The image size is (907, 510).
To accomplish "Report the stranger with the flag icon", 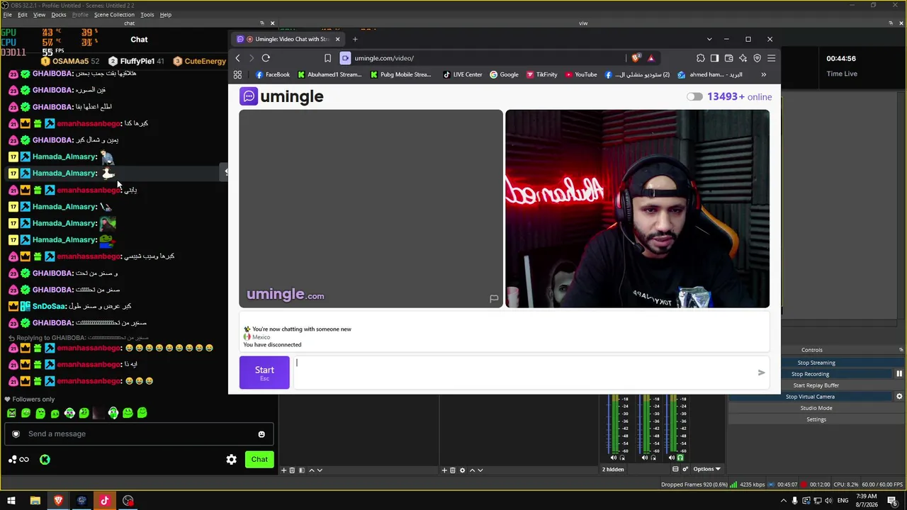I will pyautogui.click(x=494, y=299).
